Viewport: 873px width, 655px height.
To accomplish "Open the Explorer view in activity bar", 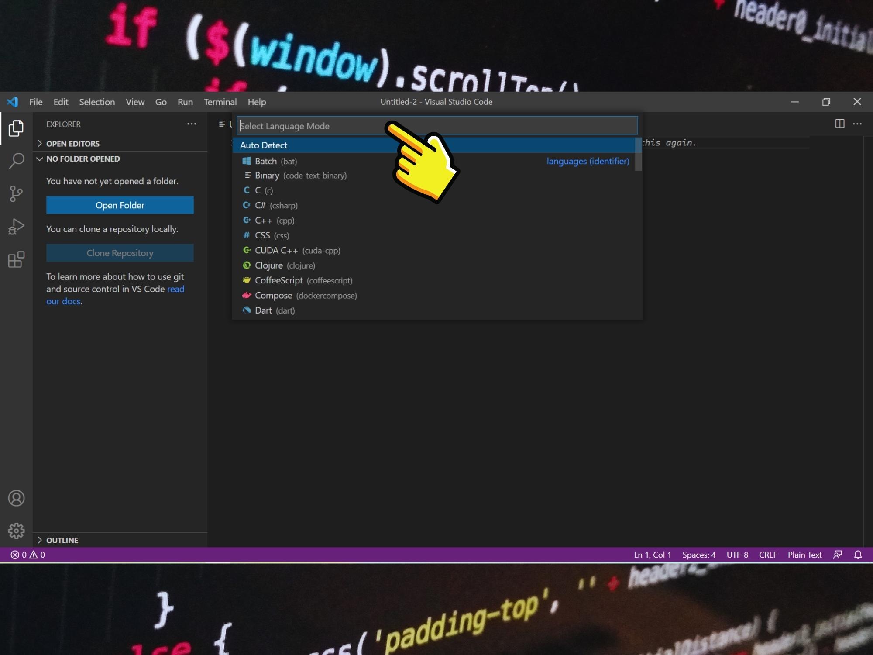I will [16, 128].
